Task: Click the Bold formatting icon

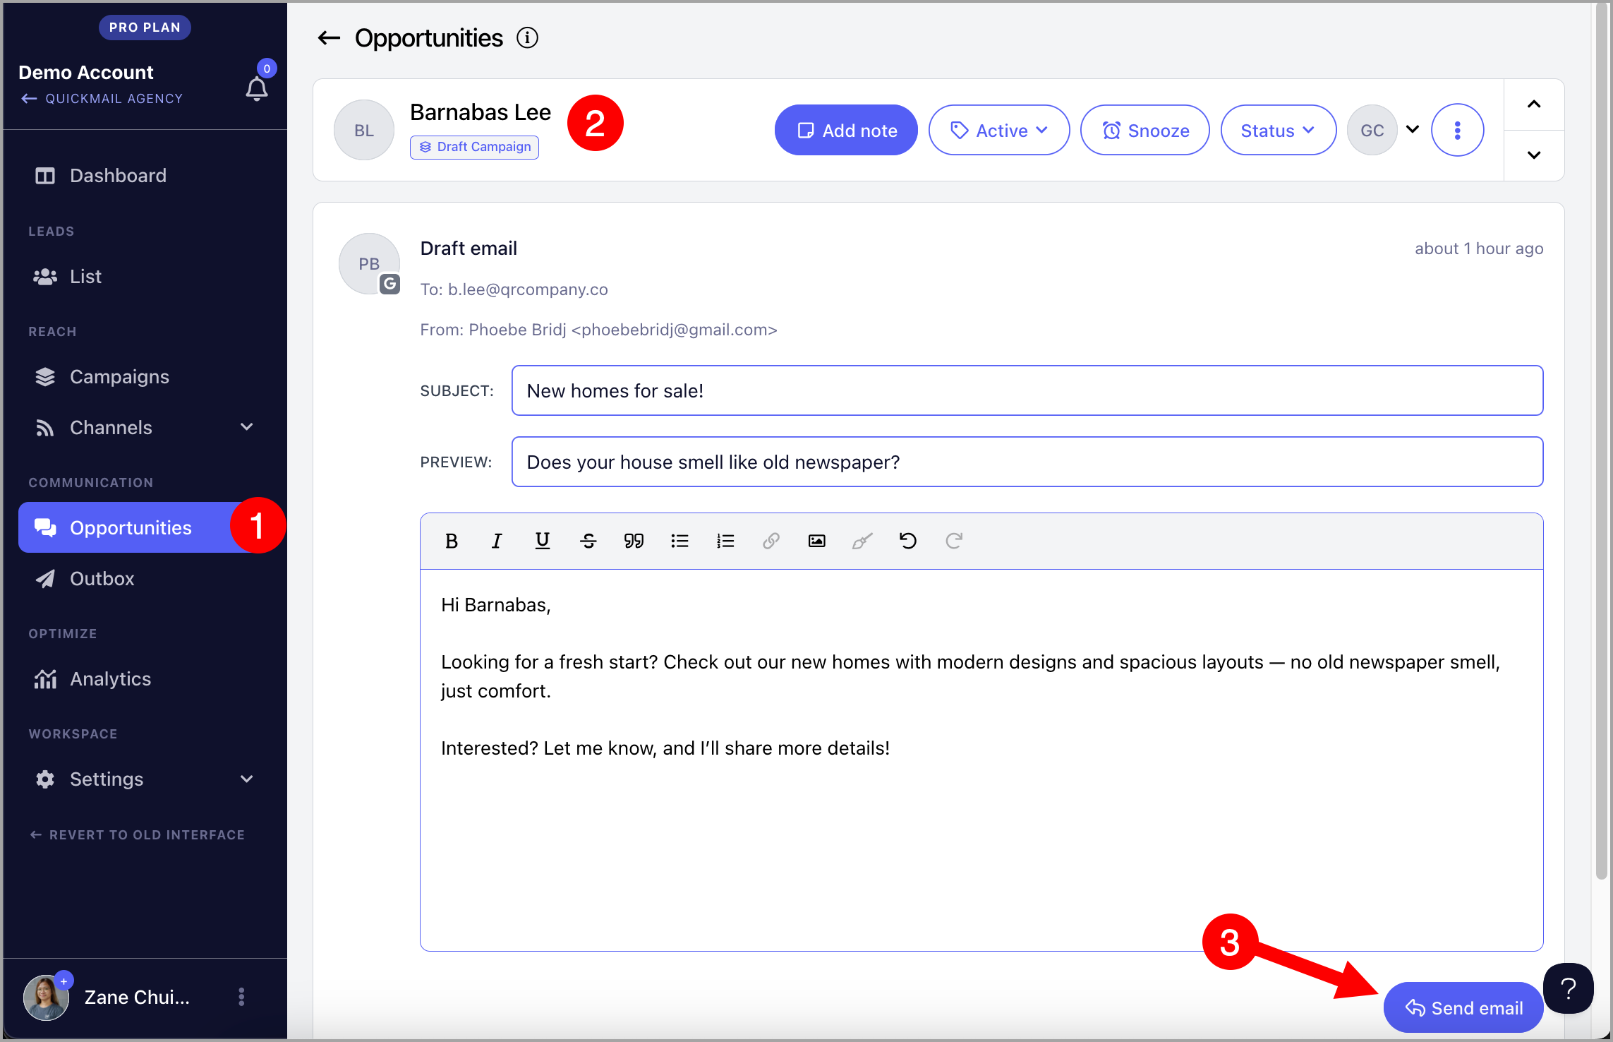Action: tap(452, 541)
